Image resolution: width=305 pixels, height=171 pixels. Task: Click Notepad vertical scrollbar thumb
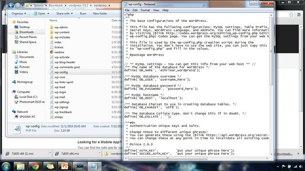271,51
